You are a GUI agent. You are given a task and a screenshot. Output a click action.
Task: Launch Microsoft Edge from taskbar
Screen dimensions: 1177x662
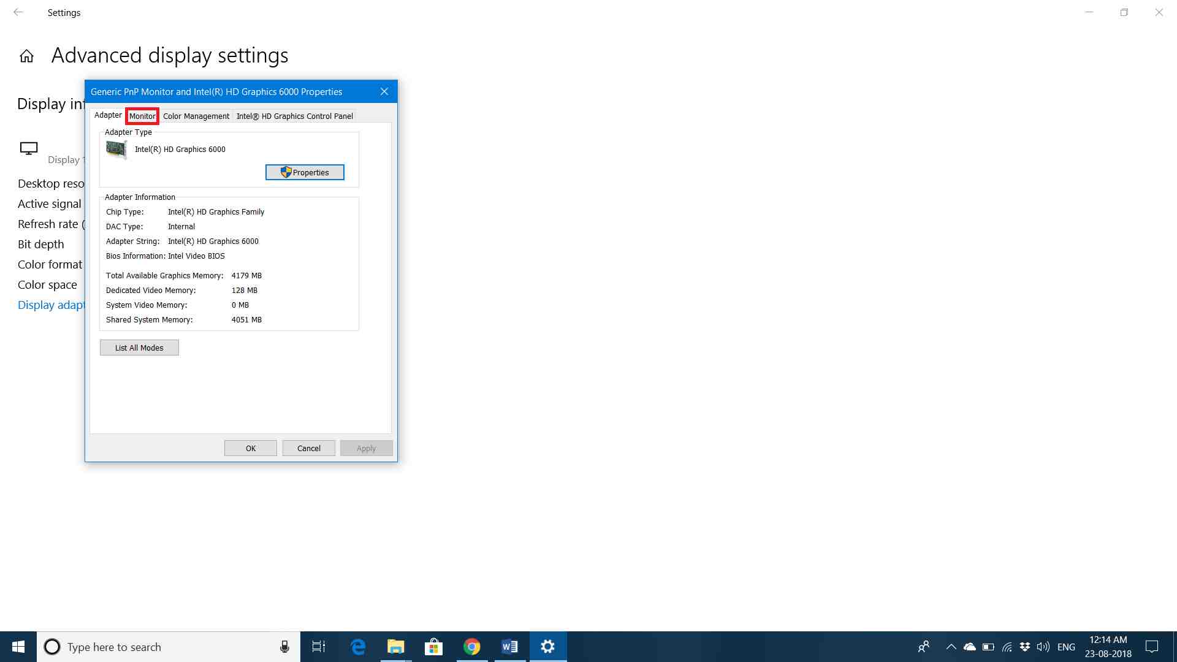pos(358,647)
